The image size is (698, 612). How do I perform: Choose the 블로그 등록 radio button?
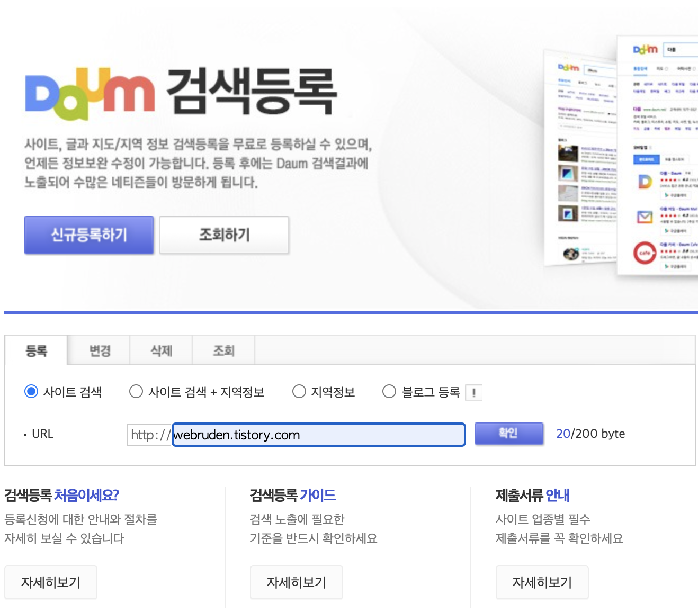click(x=389, y=391)
